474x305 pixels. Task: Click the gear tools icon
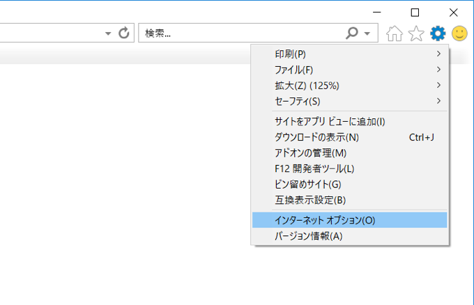[x=437, y=33]
